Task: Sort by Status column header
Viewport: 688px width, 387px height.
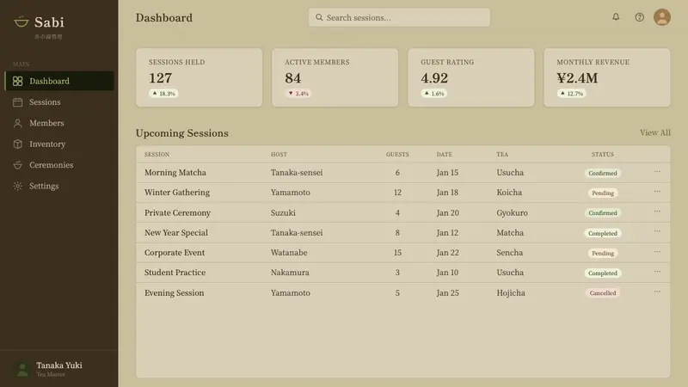Action: click(603, 155)
